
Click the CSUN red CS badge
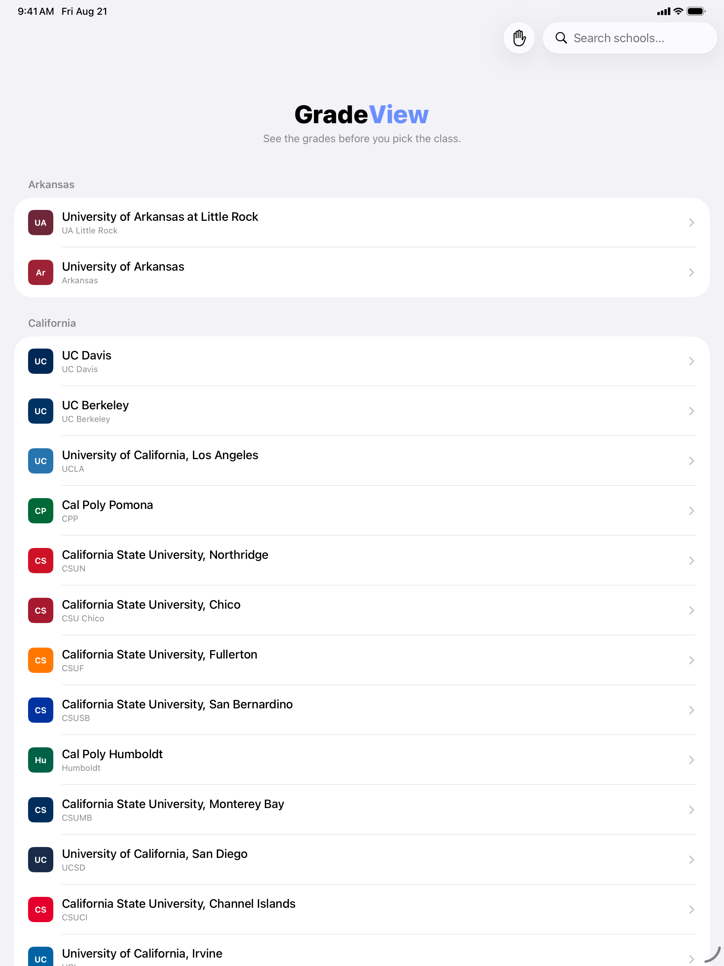coord(41,560)
